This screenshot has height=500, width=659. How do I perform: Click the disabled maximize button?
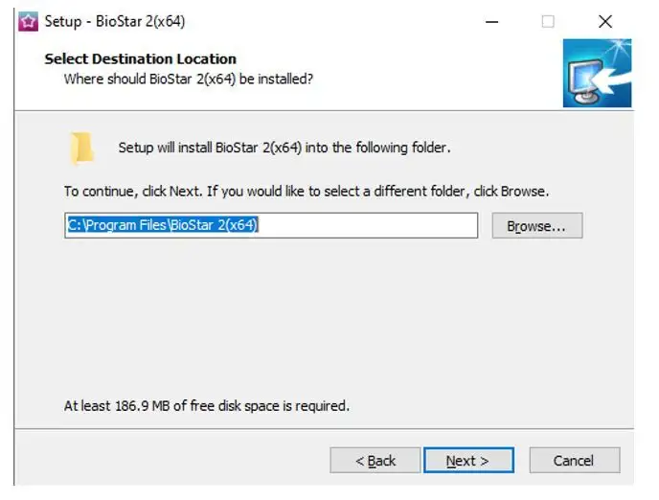point(548,21)
